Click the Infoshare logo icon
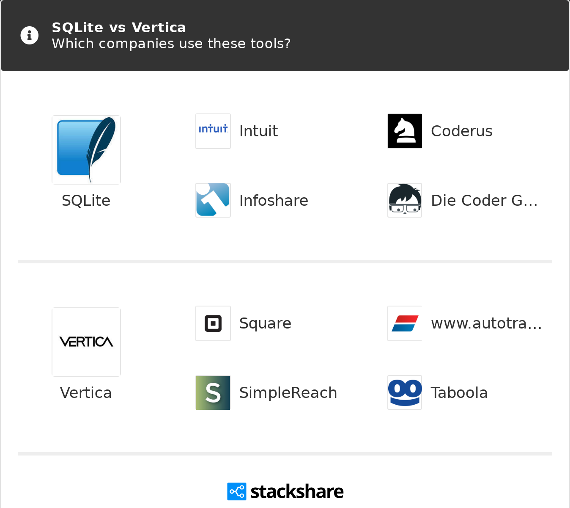This screenshot has height=508, width=570. [213, 200]
